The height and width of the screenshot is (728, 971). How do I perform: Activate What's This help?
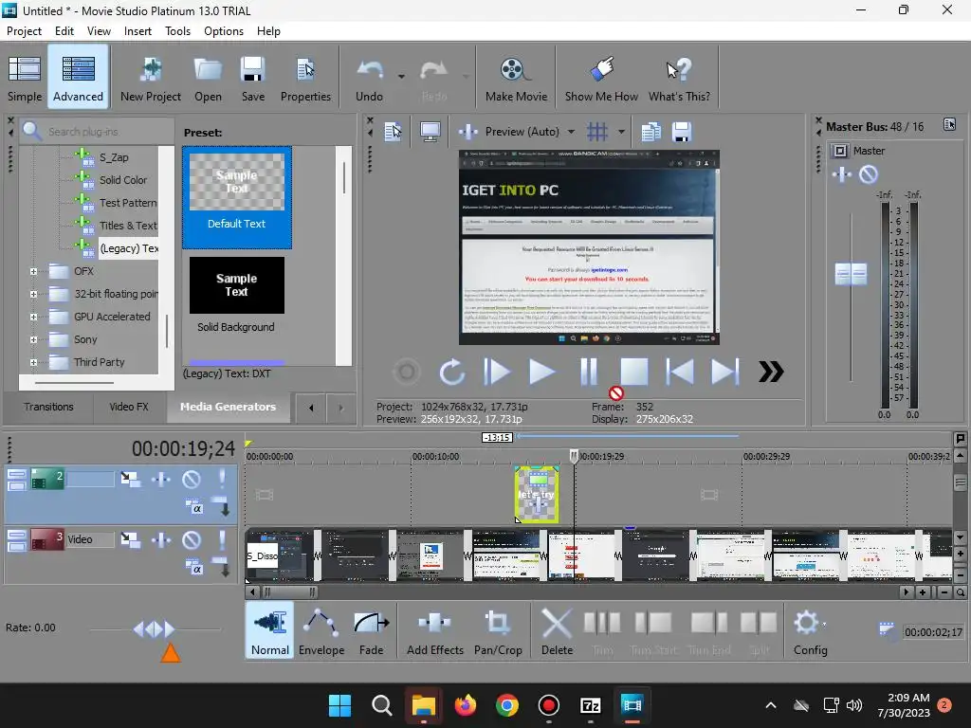[x=679, y=78]
